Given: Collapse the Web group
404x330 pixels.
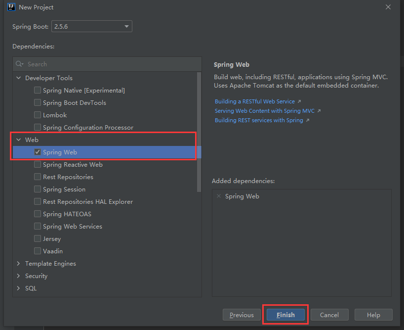Looking at the screenshot, I should (19, 140).
